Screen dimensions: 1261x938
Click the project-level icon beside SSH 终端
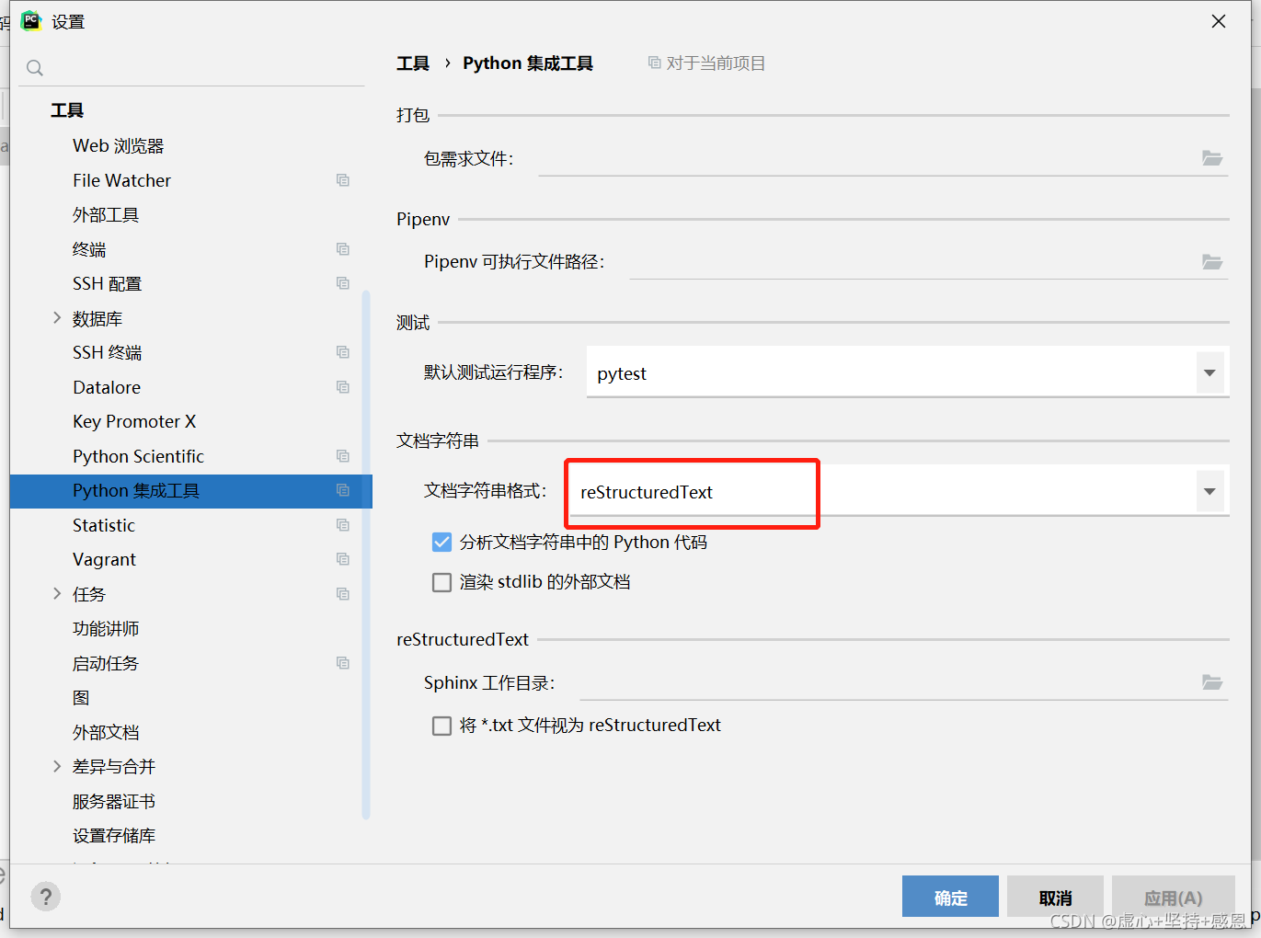coord(343,352)
